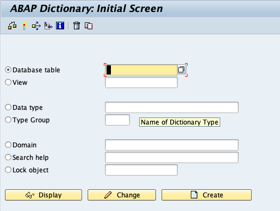Screen dimensions: 280x211
Task: Select the Domain radio button
Action: [x=8, y=145]
